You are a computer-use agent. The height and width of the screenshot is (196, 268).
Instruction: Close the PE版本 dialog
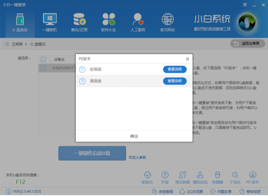pyautogui.click(x=187, y=59)
